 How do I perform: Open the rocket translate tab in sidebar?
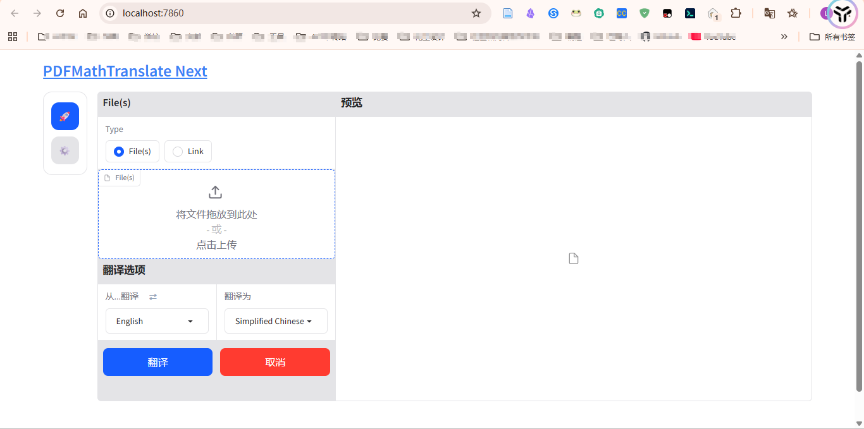coord(65,116)
